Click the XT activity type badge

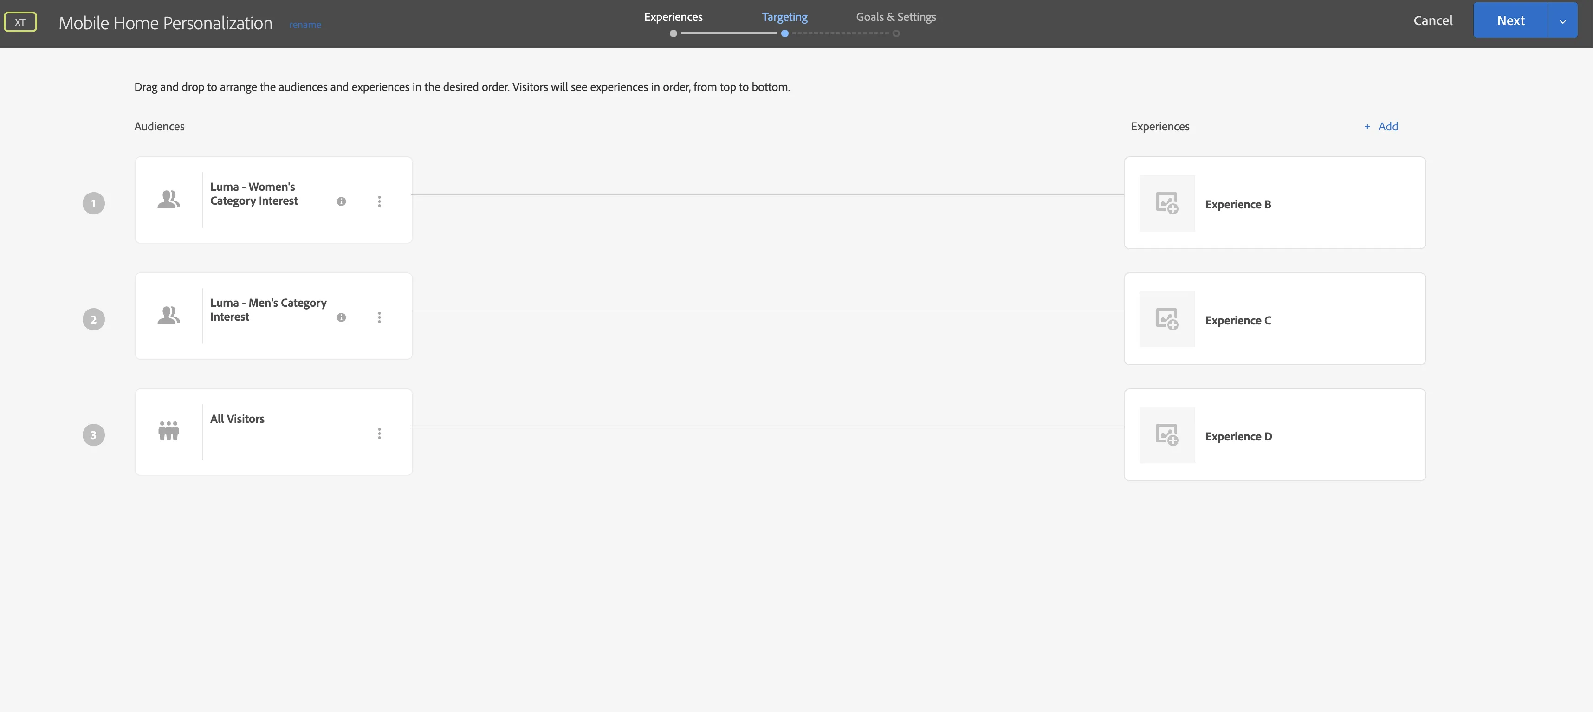(20, 22)
